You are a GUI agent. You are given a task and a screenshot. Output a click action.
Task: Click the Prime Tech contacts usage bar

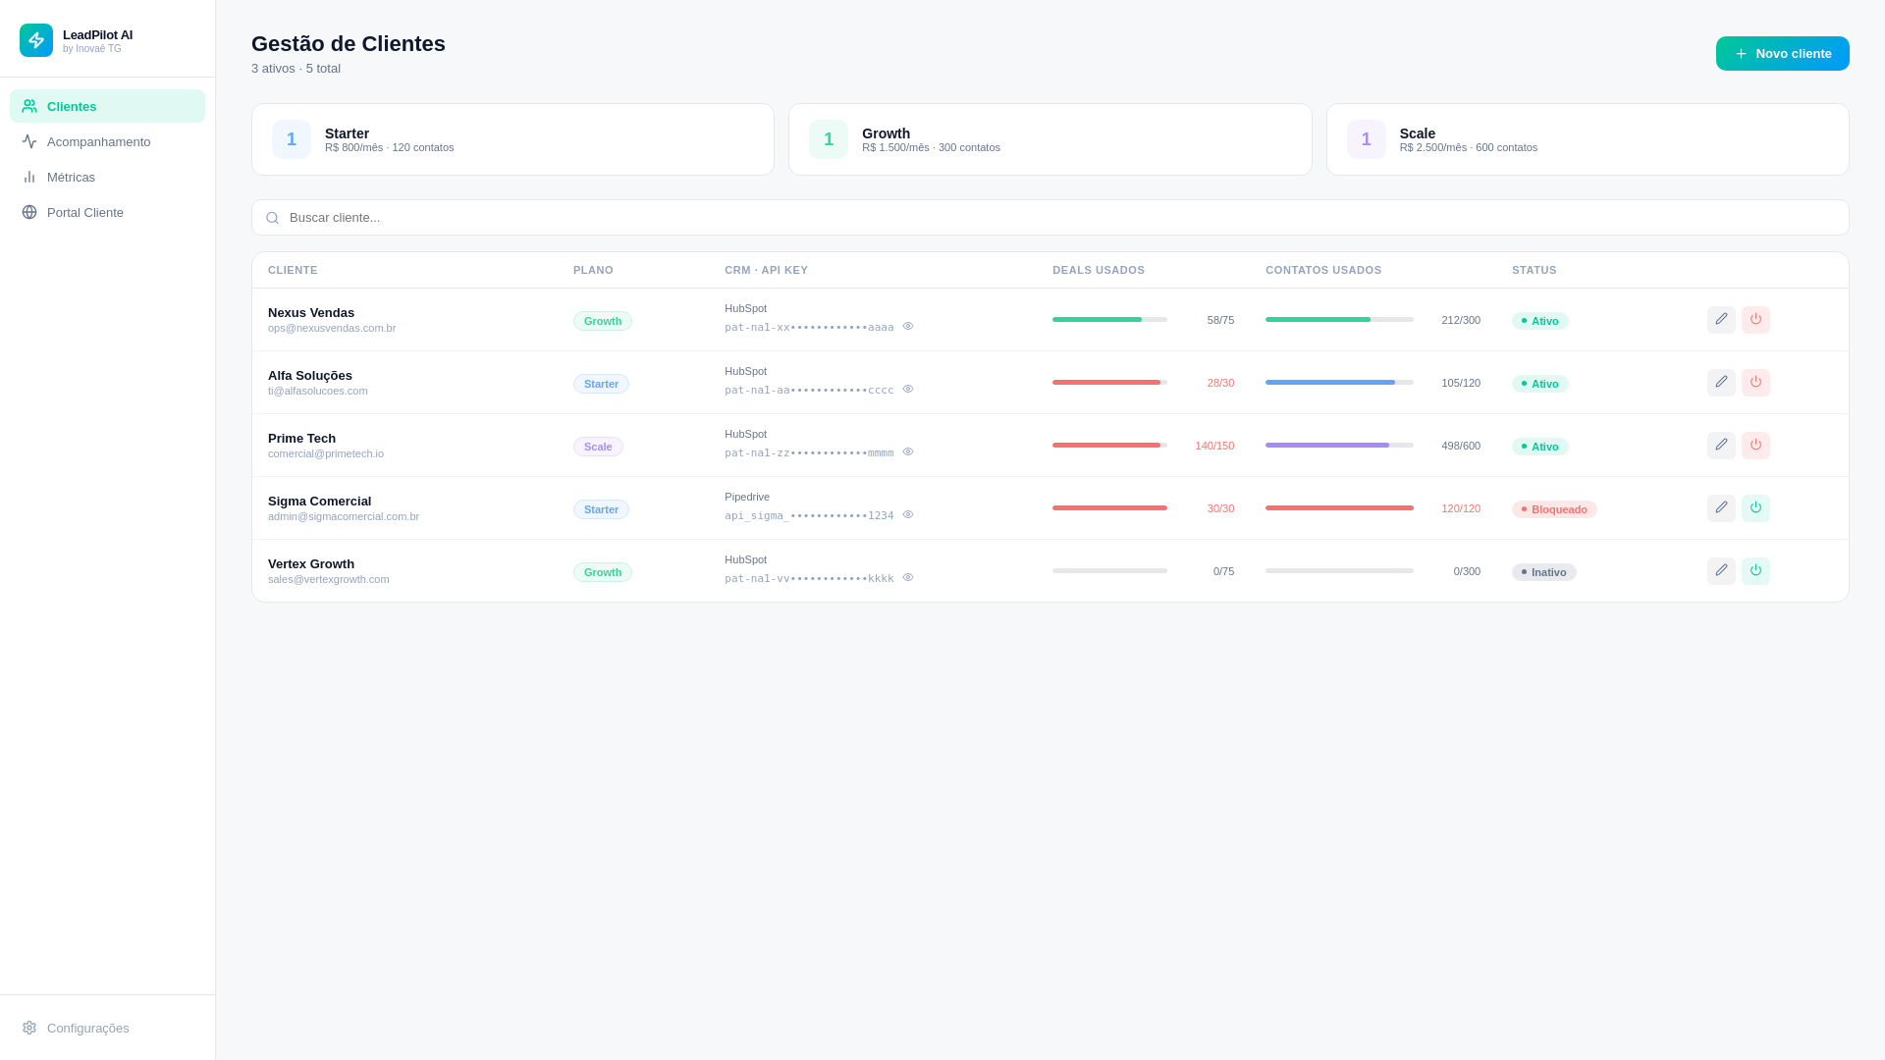(x=1339, y=446)
